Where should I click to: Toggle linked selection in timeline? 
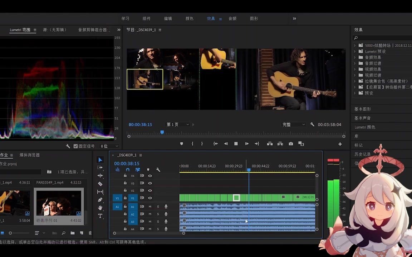[x=138, y=170]
